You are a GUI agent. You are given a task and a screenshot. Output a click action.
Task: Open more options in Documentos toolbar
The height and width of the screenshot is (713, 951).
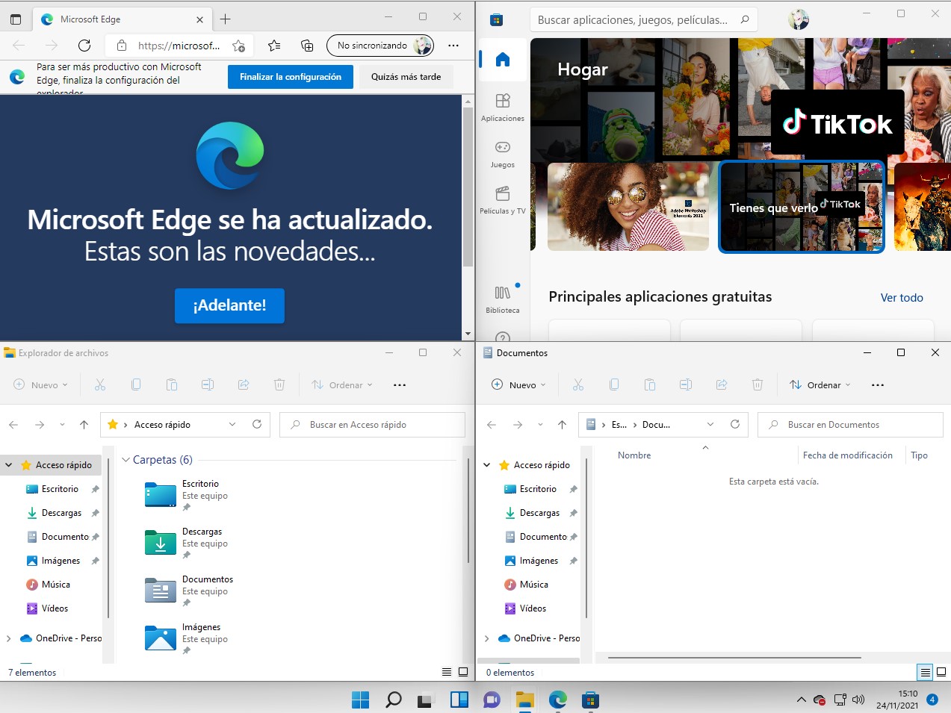878,384
